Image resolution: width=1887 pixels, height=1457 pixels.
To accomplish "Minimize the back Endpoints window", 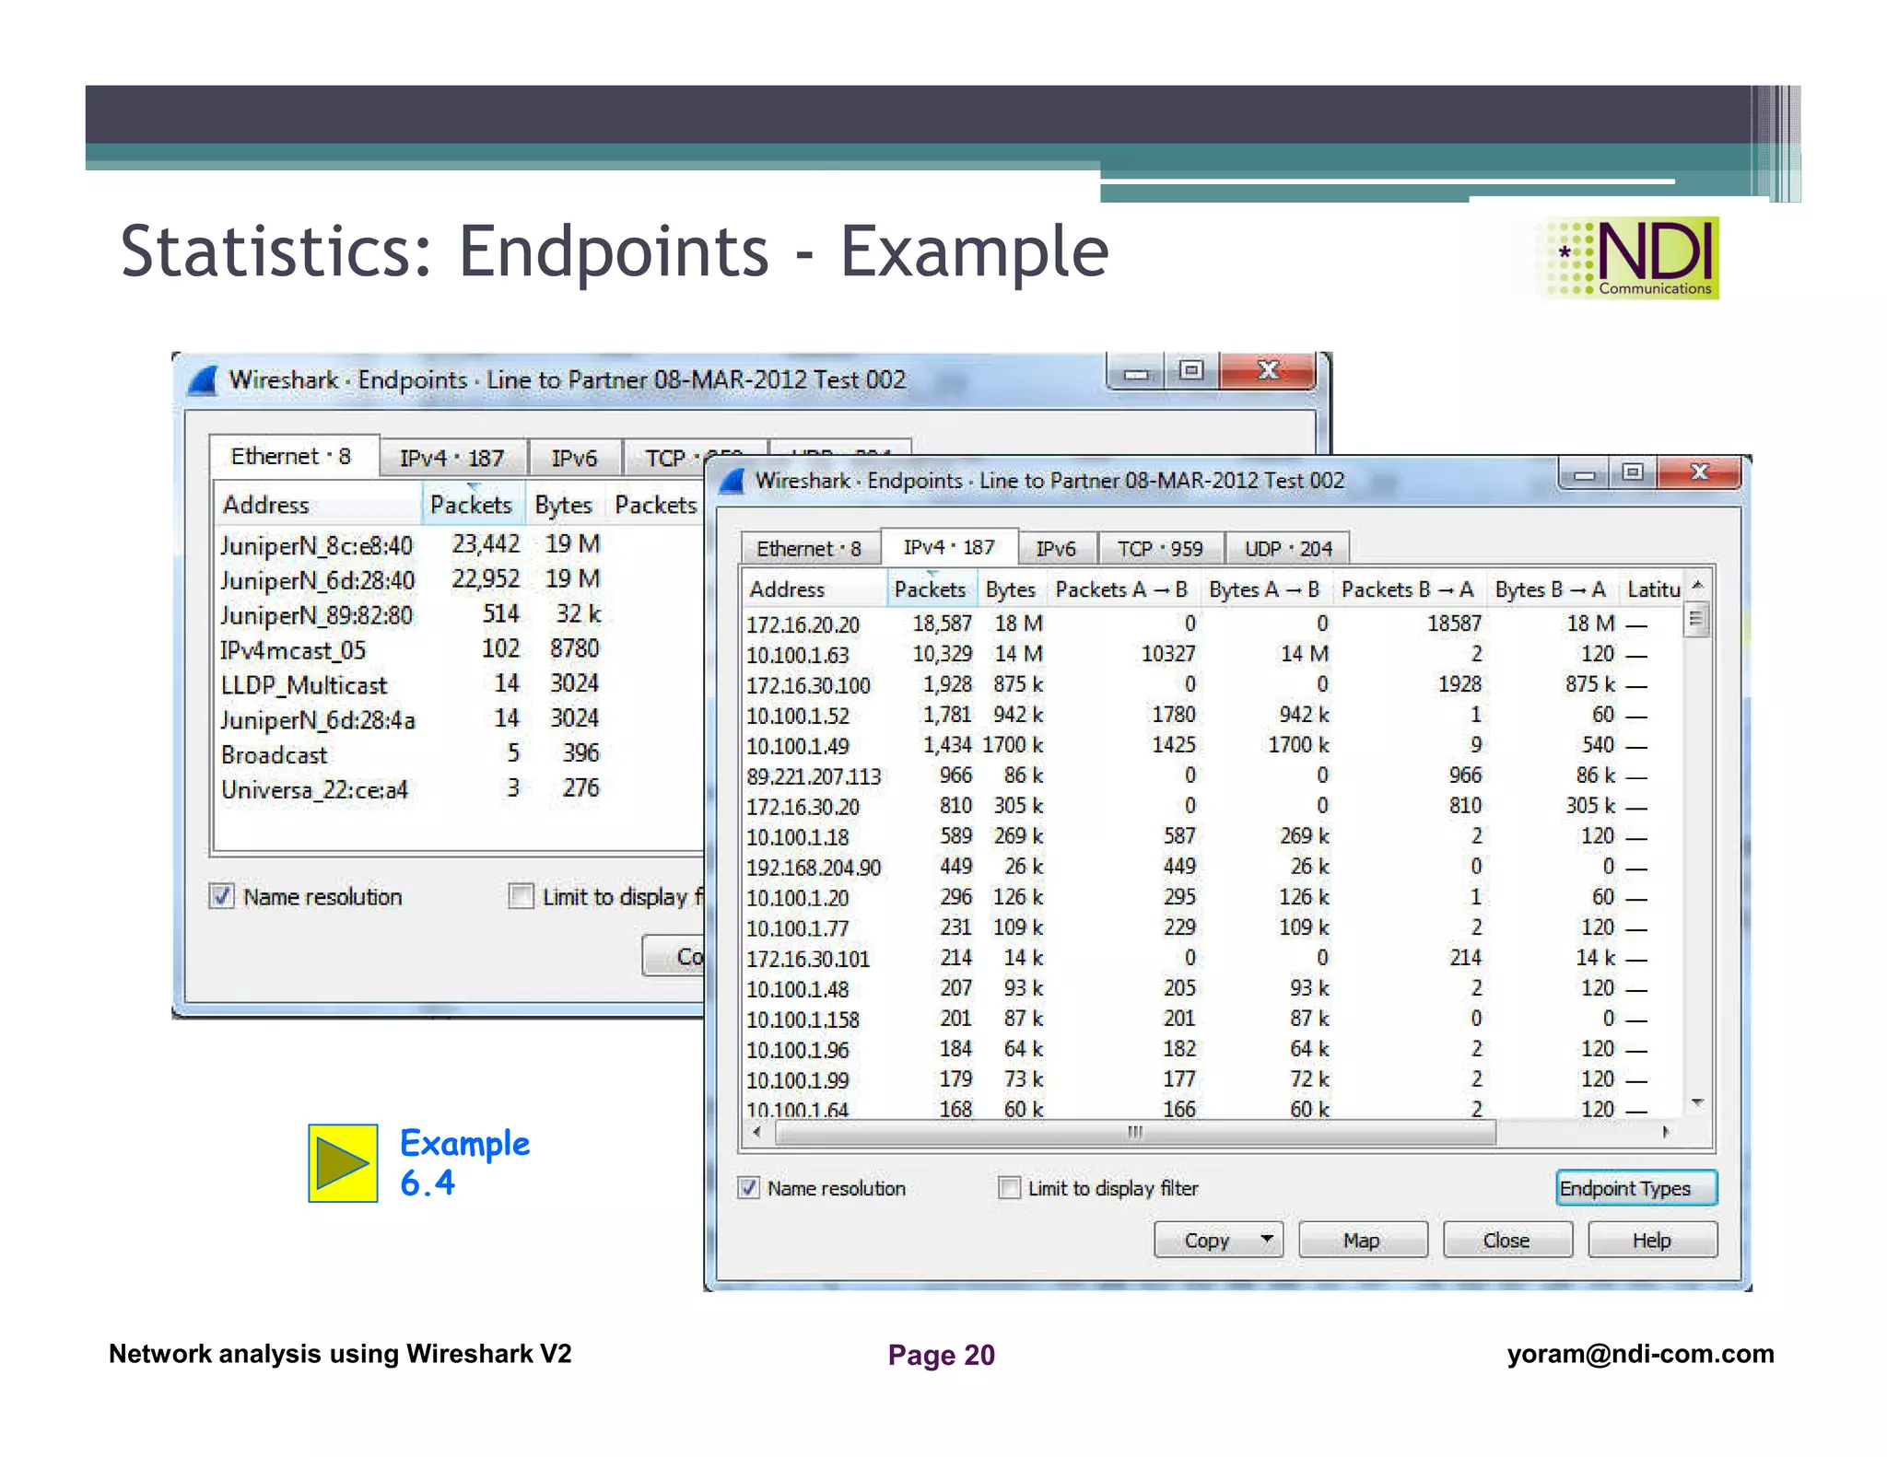I will pos(1136,373).
